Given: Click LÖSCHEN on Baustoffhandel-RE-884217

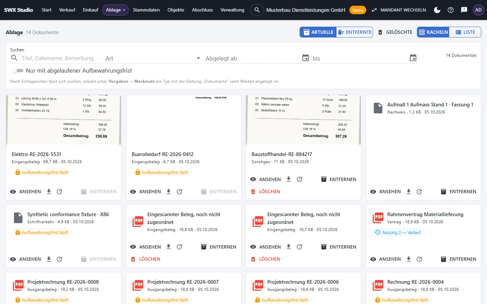Looking at the screenshot, I should pyautogui.click(x=265, y=192).
